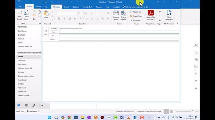Screen dimensions: 215x120
Task: Click the Send message button
Action: [45, 32]
